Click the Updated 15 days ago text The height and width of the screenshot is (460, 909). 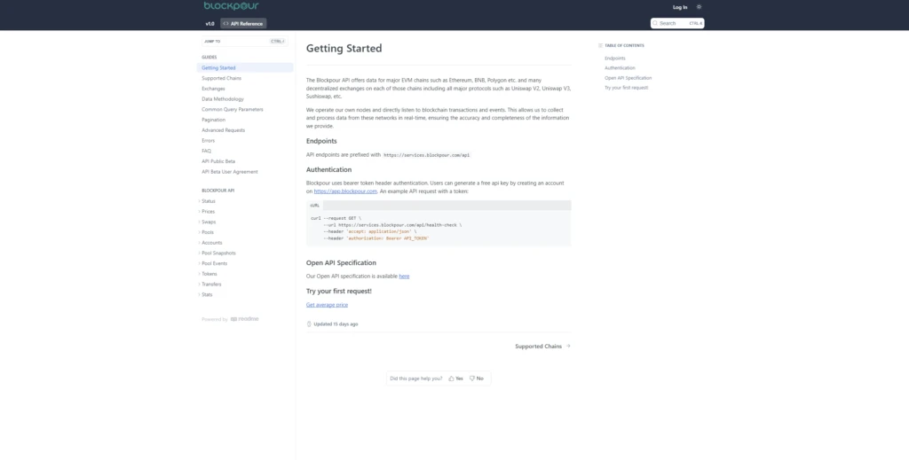(336, 324)
